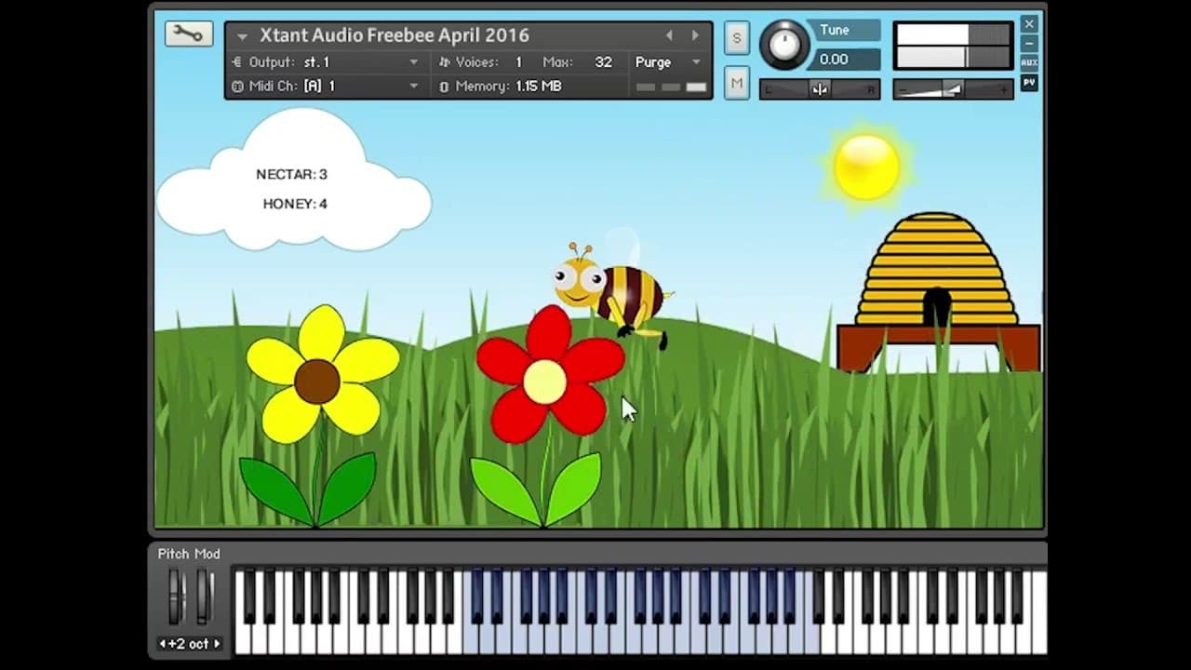Open the Midi Ch dropdown
Viewport: 1191px width, 670px height.
pos(412,85)
